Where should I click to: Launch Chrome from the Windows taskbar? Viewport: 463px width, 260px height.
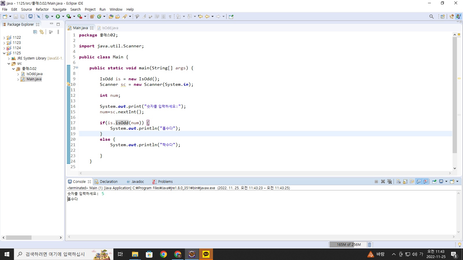click(163, 254)
